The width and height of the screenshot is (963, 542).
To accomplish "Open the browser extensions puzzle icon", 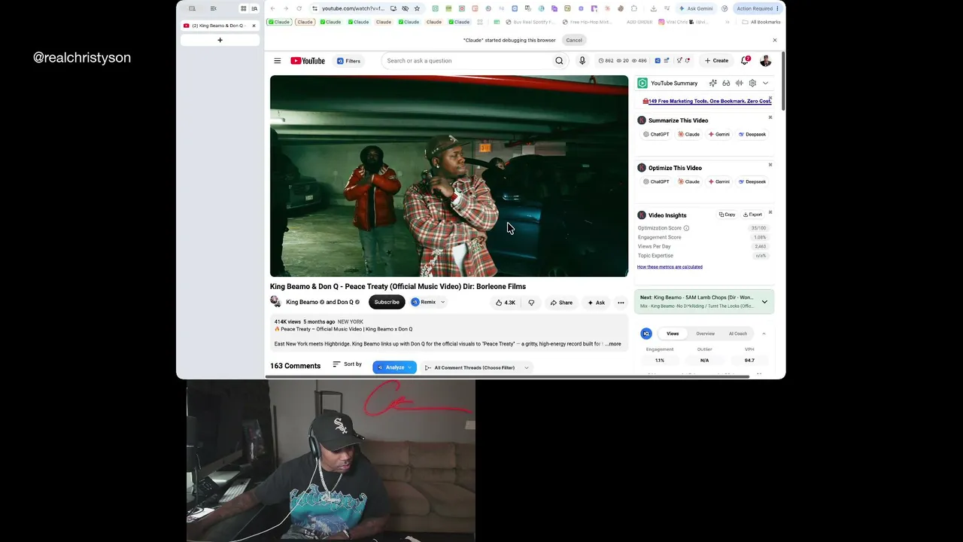I will point(634,8).
